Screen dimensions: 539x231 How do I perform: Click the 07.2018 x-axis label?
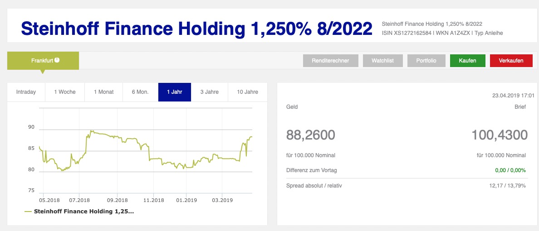click(x=79, y=200)
